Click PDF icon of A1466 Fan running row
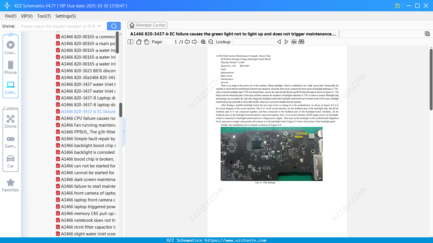This screenshot has height=243, width=433. click(x=58, y=125)
